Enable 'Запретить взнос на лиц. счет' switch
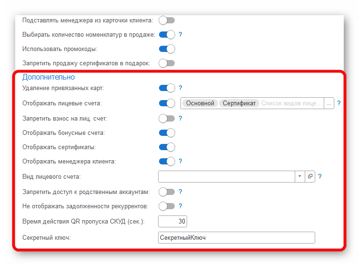This screenshot has width=359, height=265. tap(167, 119)
